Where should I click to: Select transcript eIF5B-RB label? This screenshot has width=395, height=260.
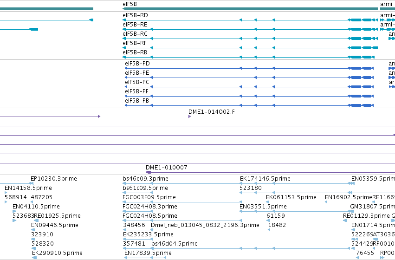pyautogui.click(x=135, y=52)
